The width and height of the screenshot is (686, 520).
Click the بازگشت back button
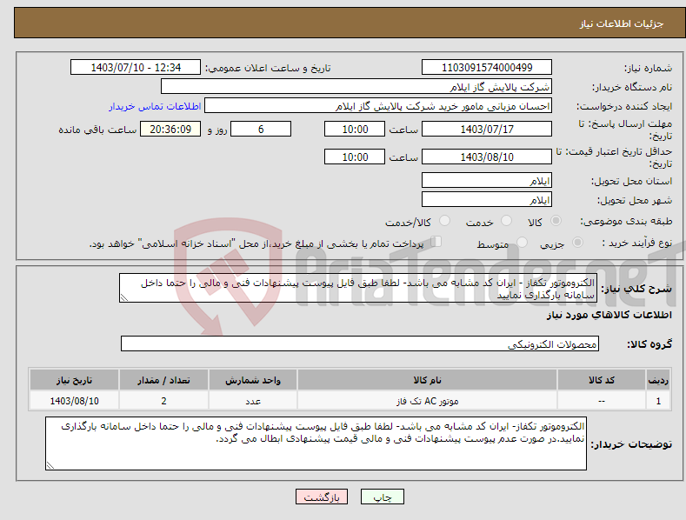[322, 497]
